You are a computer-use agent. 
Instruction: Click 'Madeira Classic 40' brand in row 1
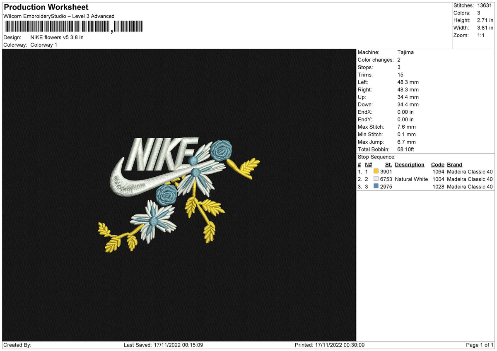click(470, 171)
